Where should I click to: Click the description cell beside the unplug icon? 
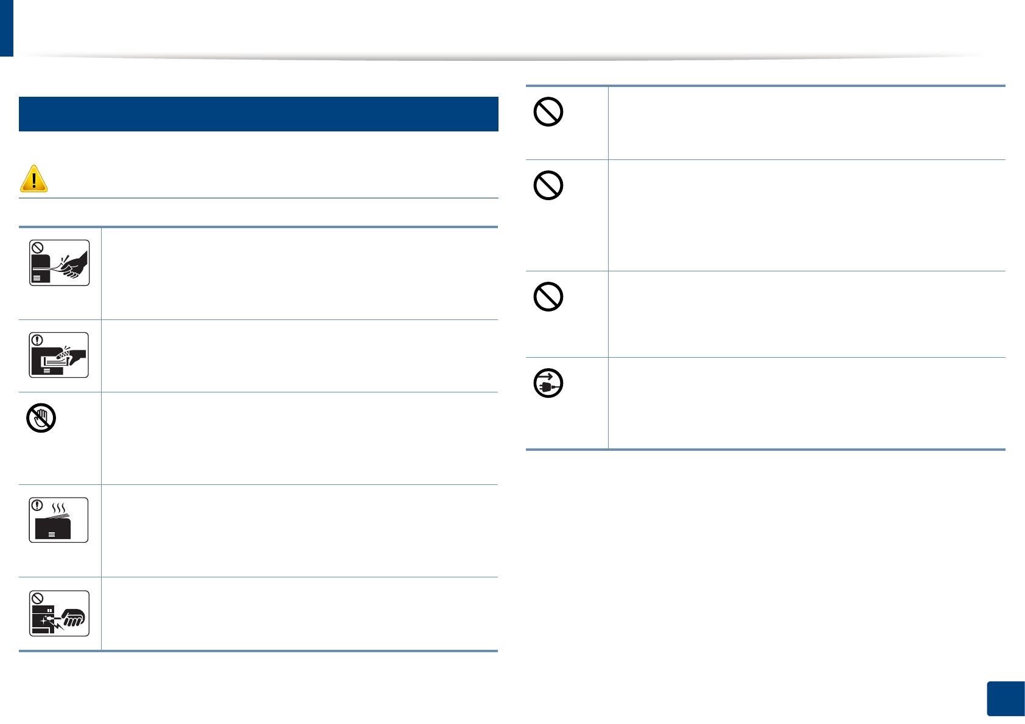(806, 403)
